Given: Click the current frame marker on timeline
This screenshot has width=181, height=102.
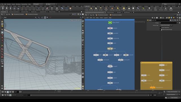Looking at the screenshot, I should coord(59,91).
